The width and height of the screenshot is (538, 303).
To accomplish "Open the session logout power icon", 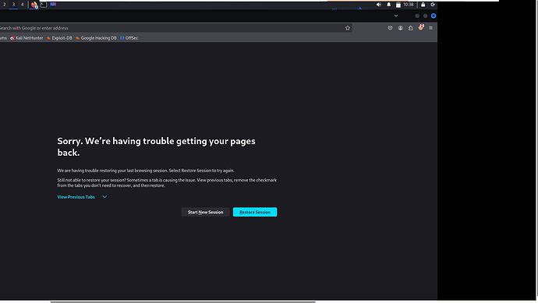I will 433,5.
